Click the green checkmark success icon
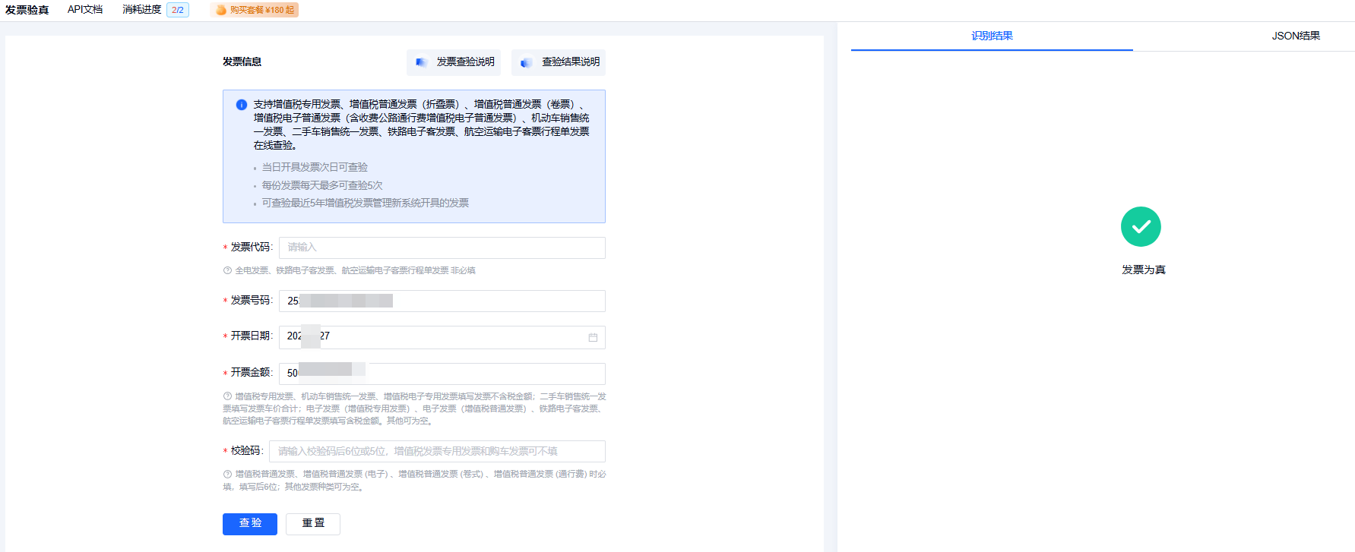The height and width of the screenshot is (552, 1355). [x=1141, y=226]
